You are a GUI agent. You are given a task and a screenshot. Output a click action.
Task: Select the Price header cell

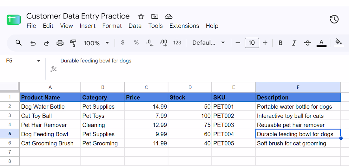tap(146, 97)
